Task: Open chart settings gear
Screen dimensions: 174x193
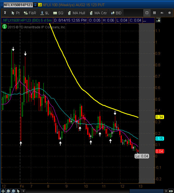Action: pos(169,13)
